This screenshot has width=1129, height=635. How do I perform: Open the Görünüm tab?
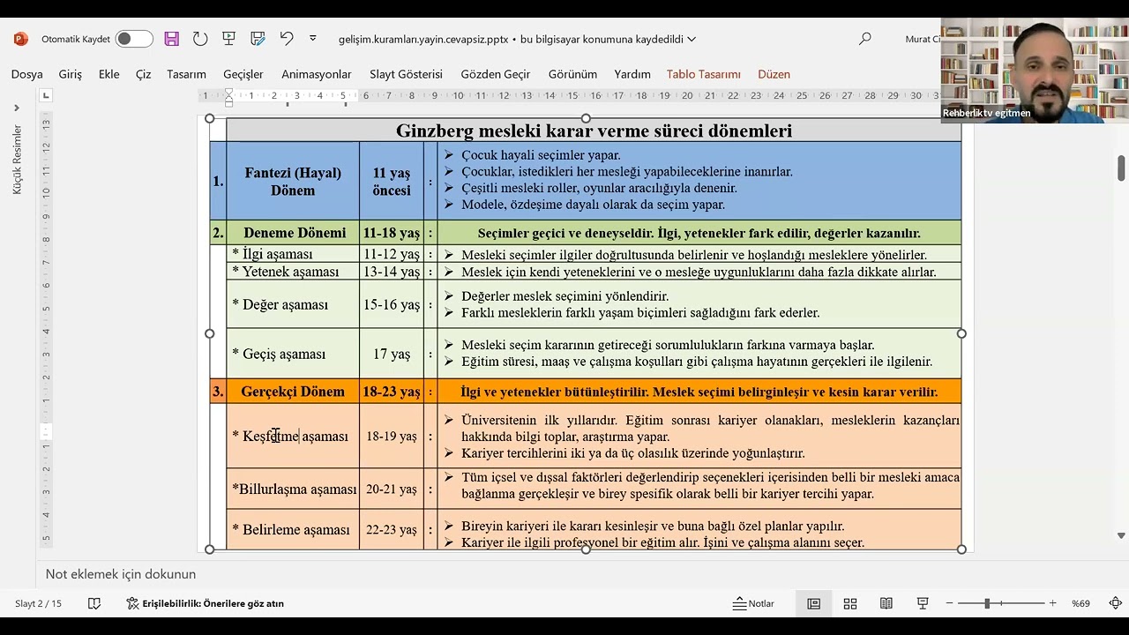572,74
